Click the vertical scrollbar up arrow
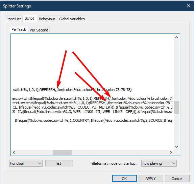Viewport: 194px width, 184px height. pos(176,37)
